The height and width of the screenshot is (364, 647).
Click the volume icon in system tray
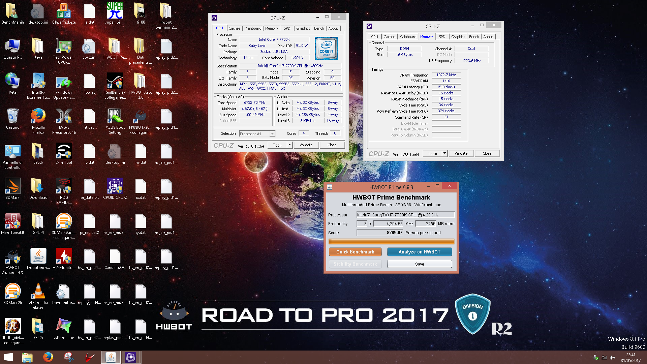point(612,358)
